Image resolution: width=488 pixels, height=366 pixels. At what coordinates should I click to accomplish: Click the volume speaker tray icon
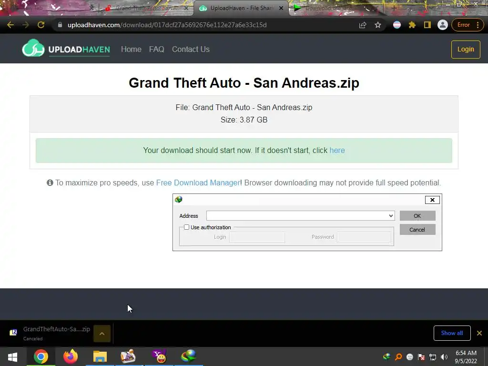coord(444,357)
